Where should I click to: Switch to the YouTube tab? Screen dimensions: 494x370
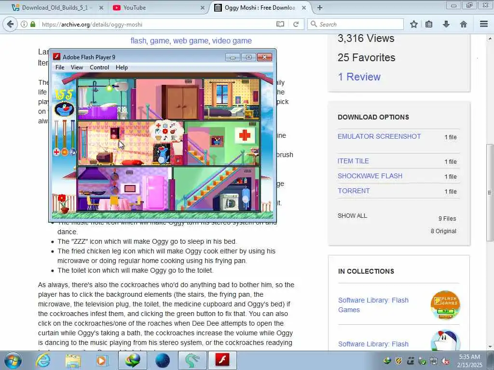[x=158, y=8]
